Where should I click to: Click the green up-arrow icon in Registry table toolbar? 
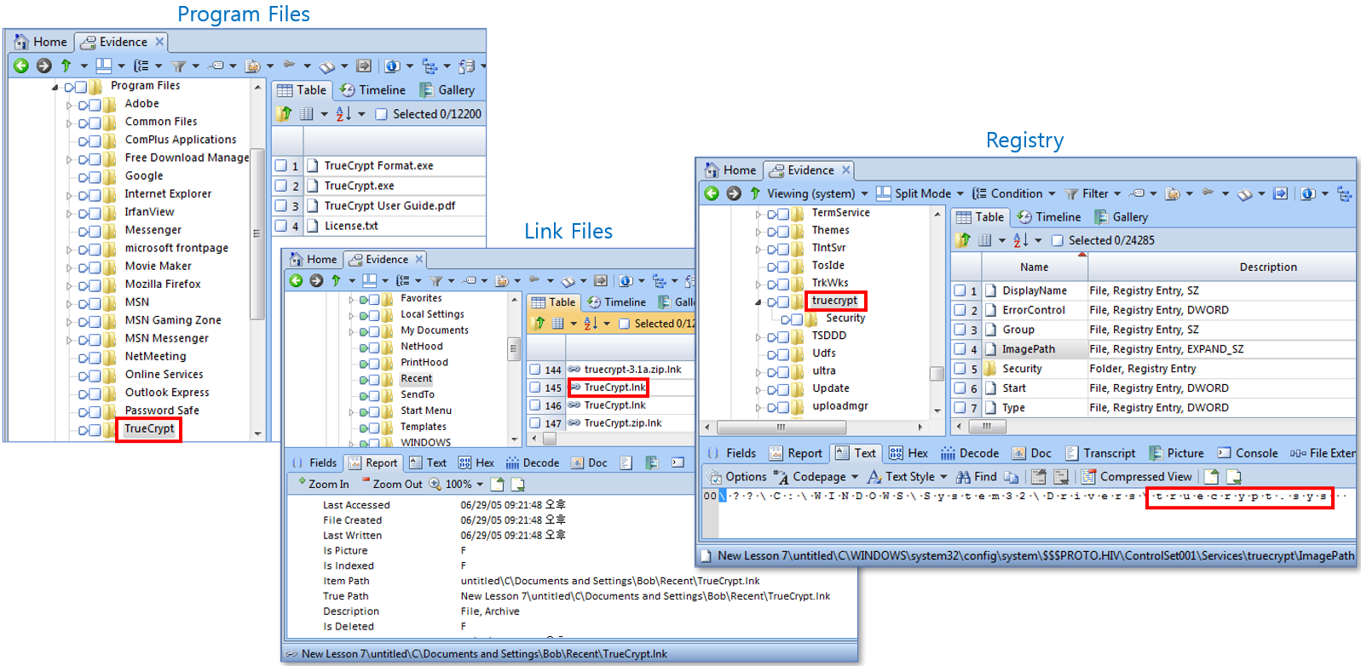(963, 240)
